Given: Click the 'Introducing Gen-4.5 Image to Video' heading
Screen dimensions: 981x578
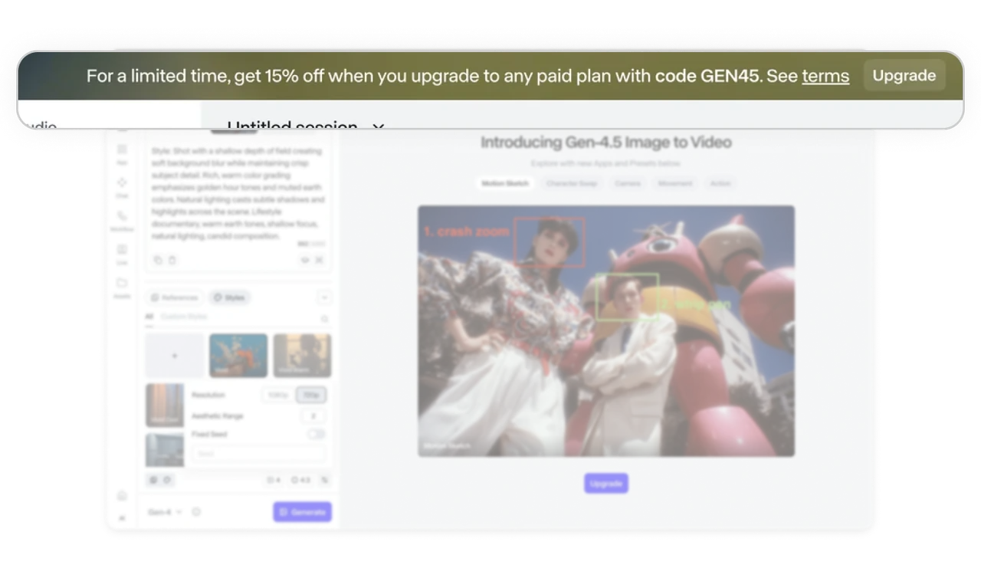Looking at the screenshot, I should [x=606, y=143].
